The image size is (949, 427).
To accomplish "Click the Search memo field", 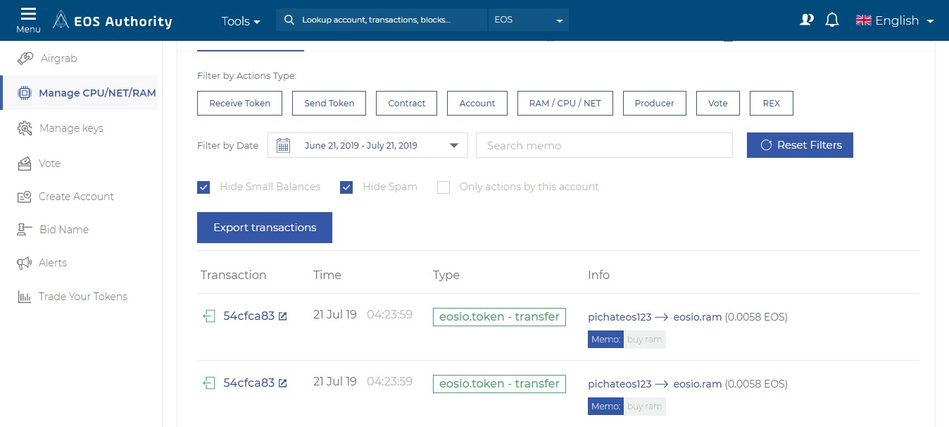I will (x=605, y=145).
